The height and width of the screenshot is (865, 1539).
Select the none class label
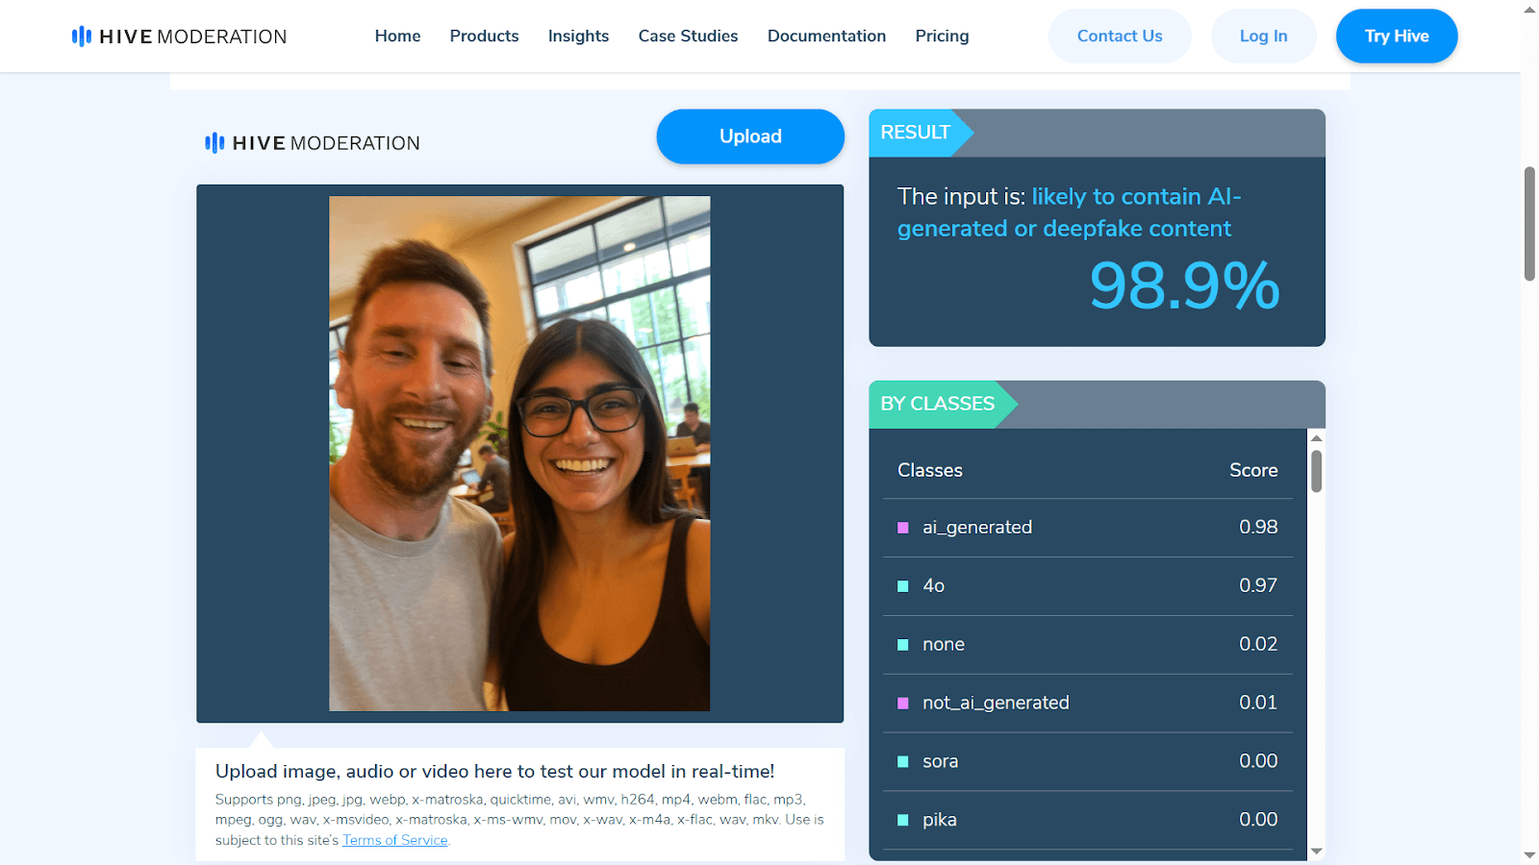point(944,644)
